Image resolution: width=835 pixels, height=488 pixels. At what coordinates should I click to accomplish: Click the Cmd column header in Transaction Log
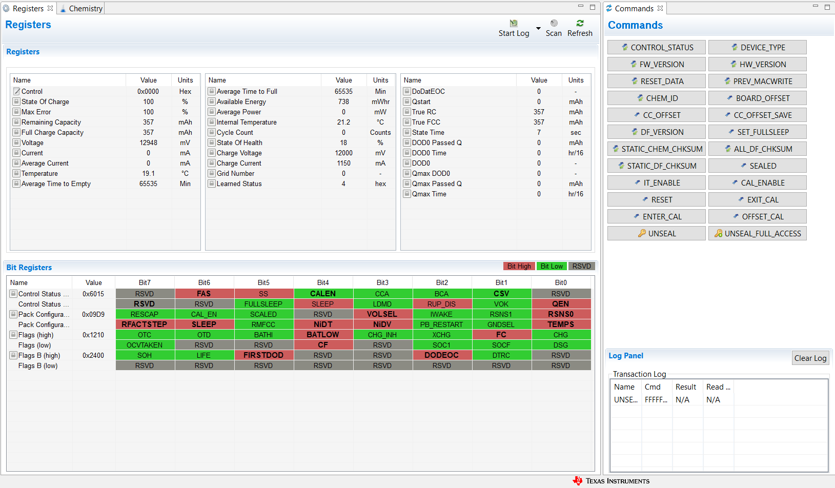657,387
